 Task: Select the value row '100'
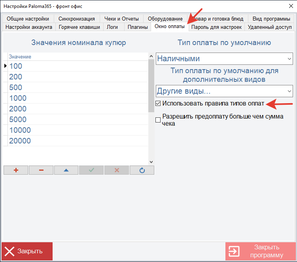tap(78, 66)
